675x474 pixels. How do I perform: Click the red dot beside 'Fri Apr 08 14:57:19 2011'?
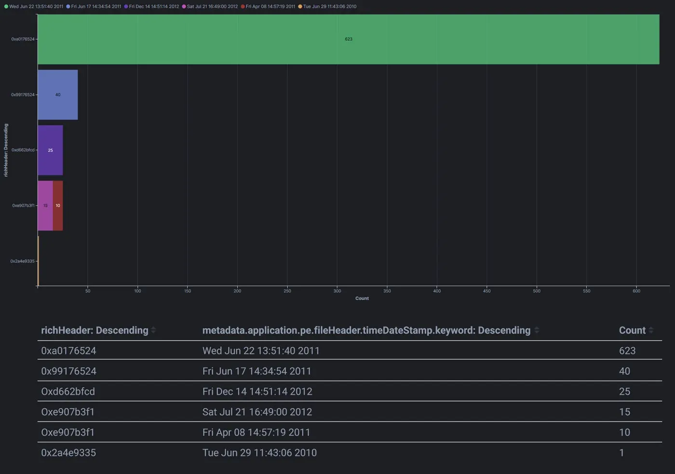coord(244,6)
